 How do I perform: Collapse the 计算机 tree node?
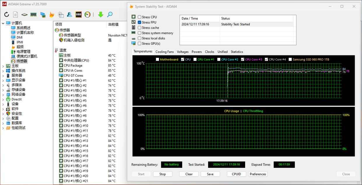point(3,23)
